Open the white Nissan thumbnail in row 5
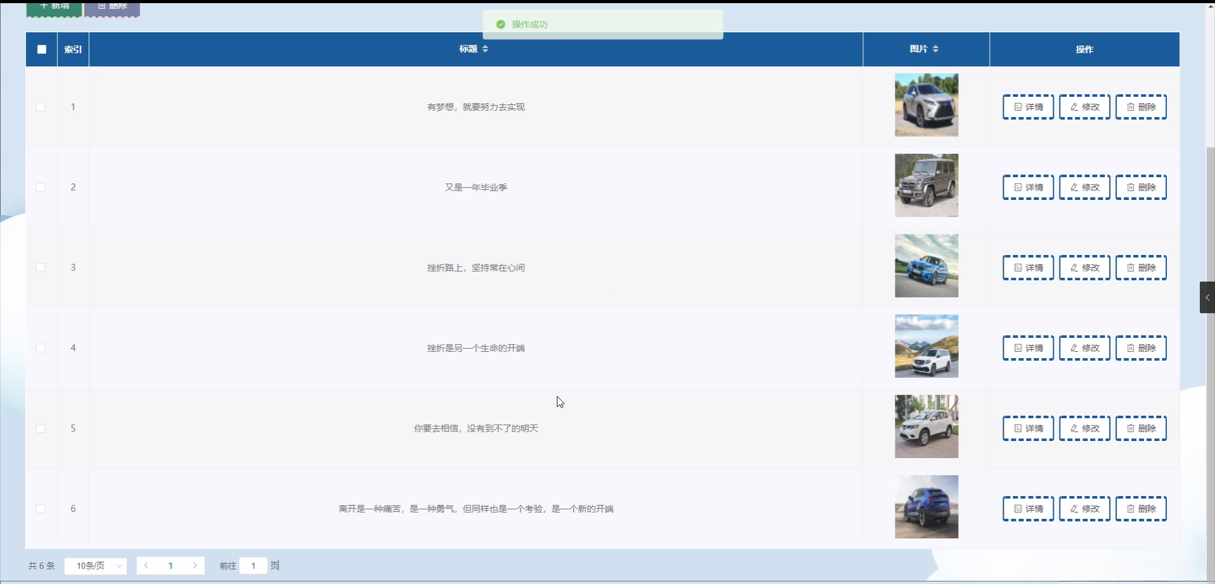Image resolution: width=1215 pixels, height=584 pixels. 926,426
